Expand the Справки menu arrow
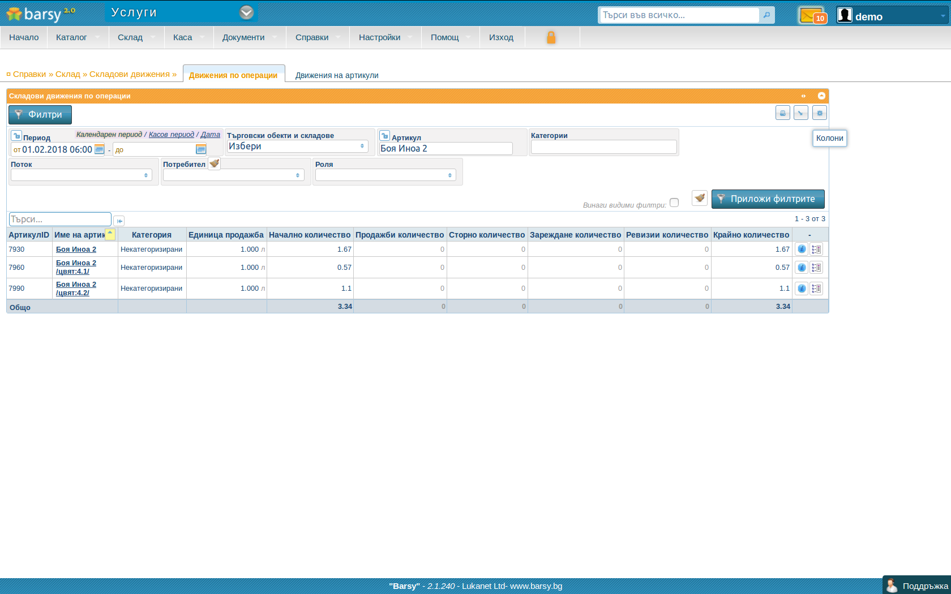This screenshot has height=594, width=951. tap(338, 37)
